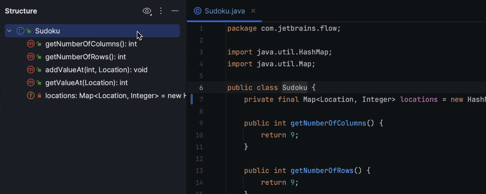Image resolution: width=486 pixels, height=194 pixels.
Task: Click the getNumberOfRows method icon
Action: 31,57
